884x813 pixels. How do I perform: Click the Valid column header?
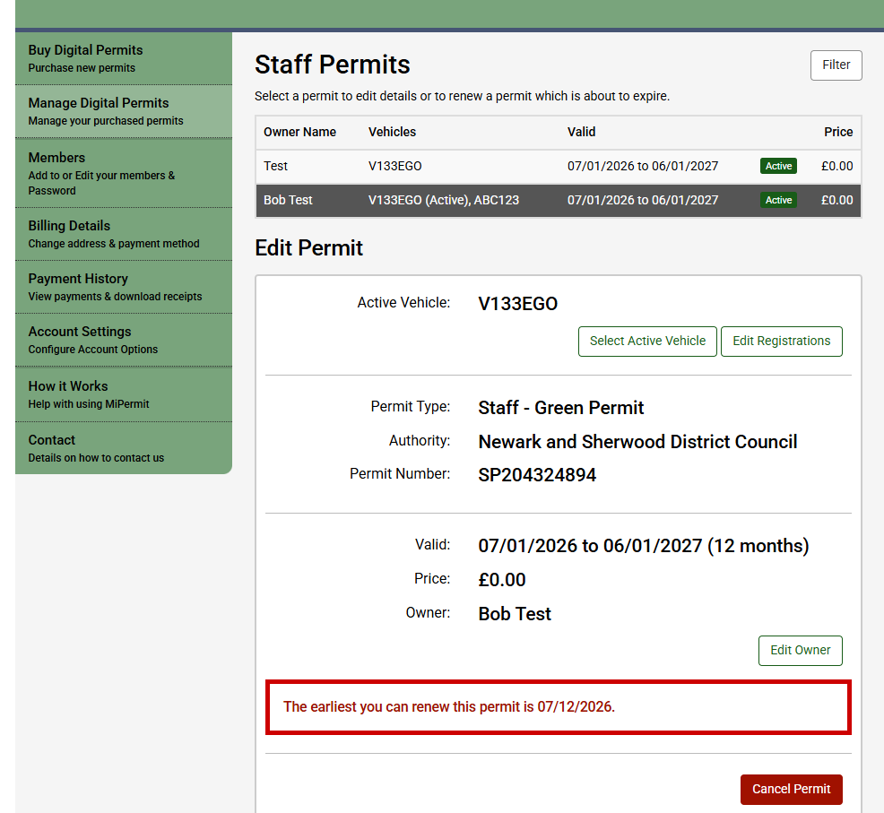click(x=581, y=132)
